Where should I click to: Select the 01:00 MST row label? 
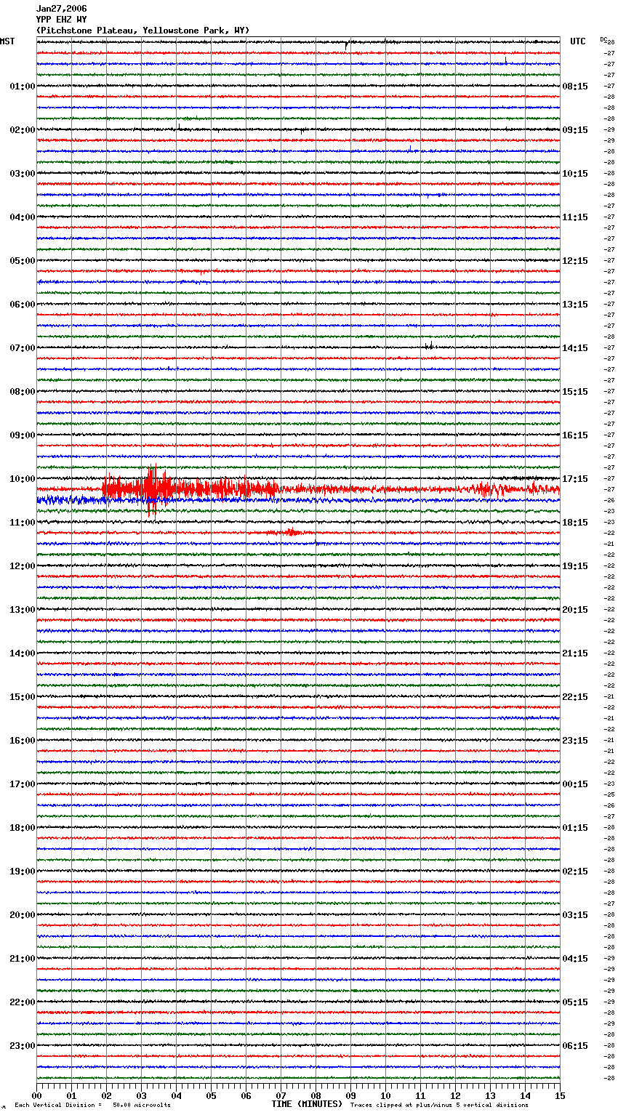(x=22, y=86)
